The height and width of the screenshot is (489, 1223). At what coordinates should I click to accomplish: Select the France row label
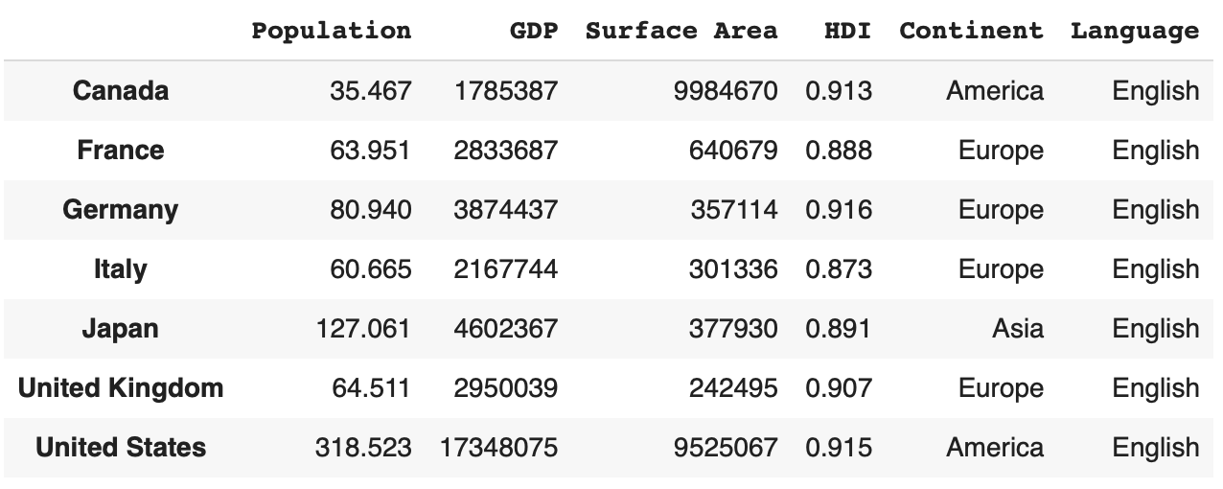[x=121, y=151]
